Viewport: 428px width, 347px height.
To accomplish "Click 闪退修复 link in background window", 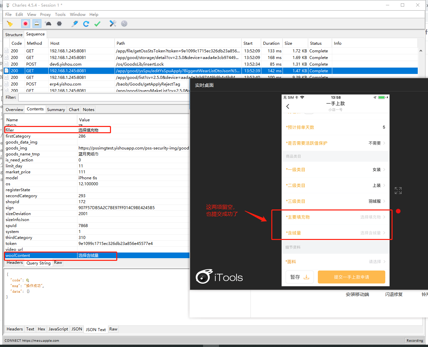I will coord(394,294).
